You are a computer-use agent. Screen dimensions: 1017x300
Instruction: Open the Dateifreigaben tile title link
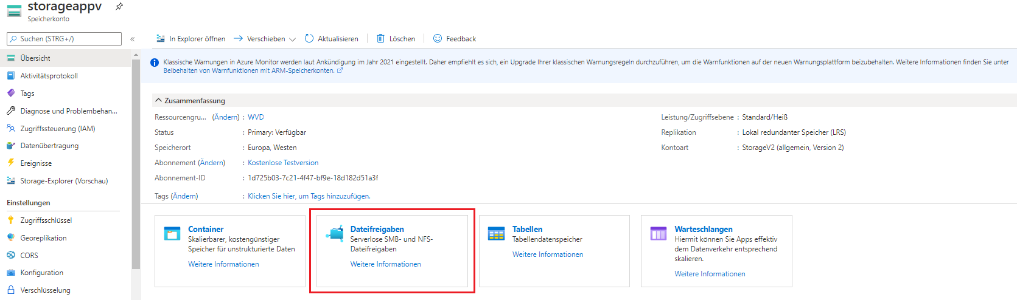pyautogui.click(x=377, y=229)
